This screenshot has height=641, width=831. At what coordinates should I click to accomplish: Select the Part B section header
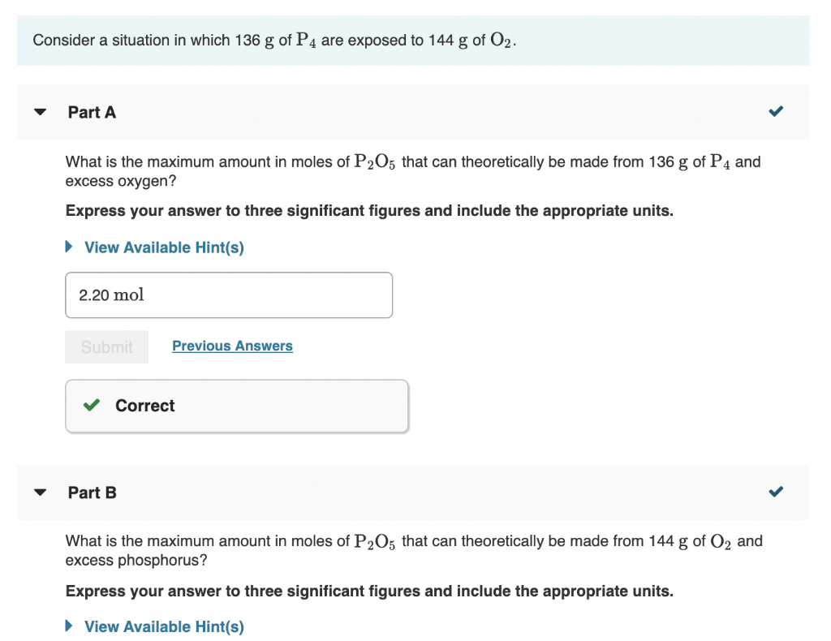[92, 493]
